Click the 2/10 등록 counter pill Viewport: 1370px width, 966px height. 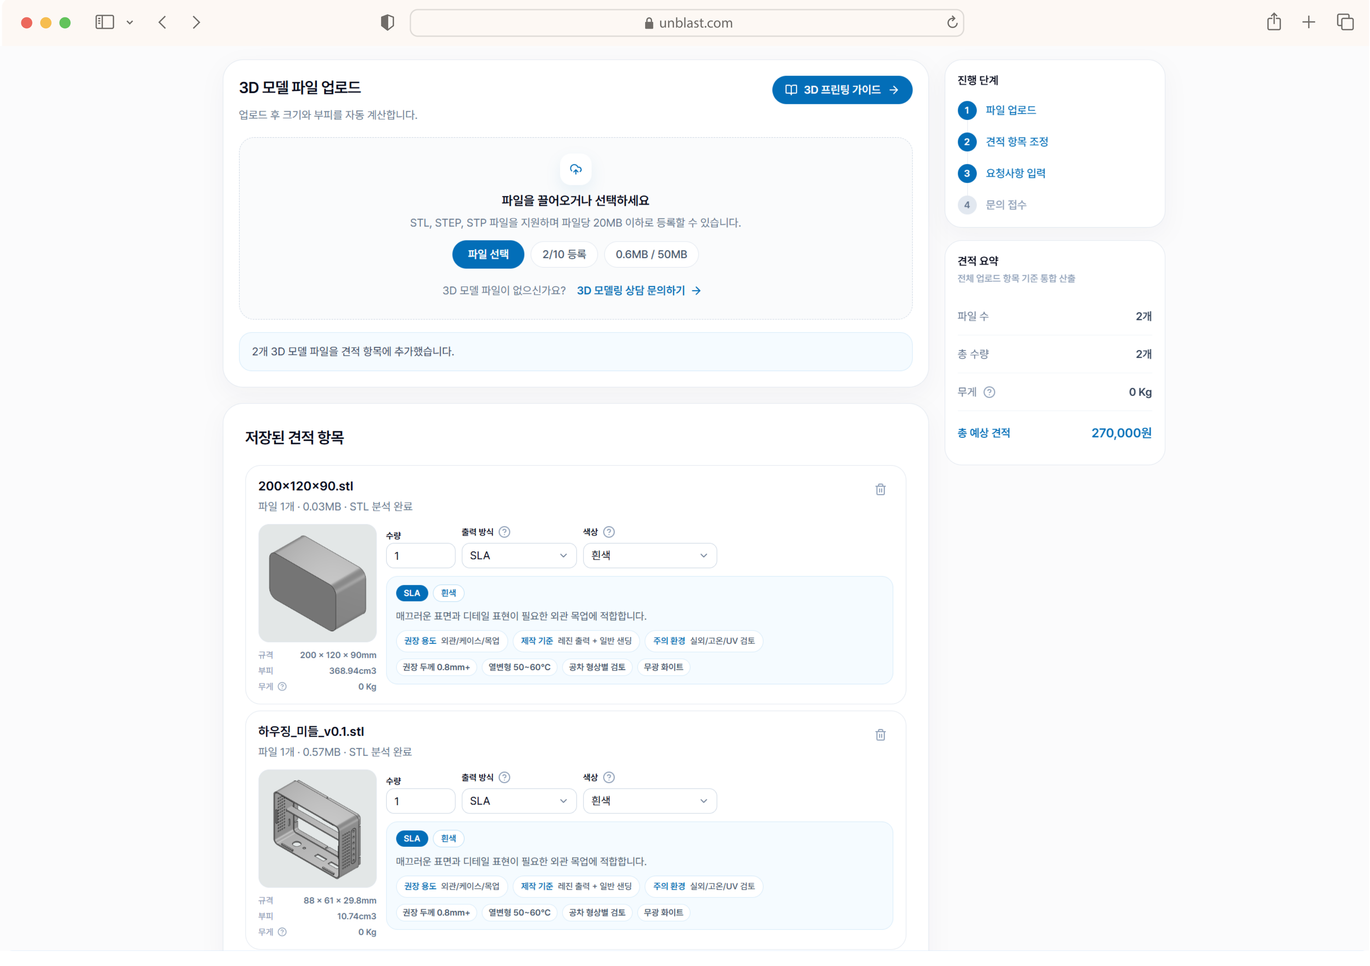pos(564,254)
